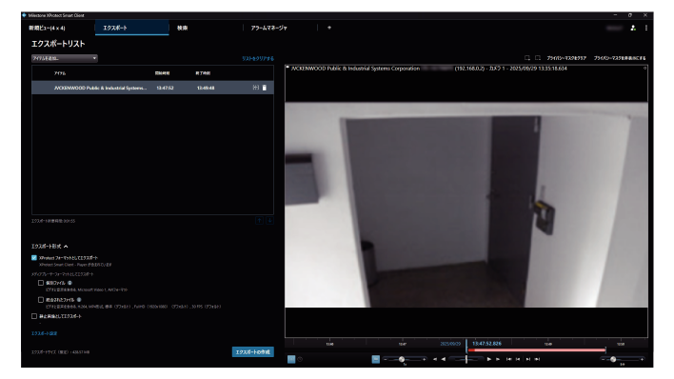
Task: Open the Alarm Manager tab
Action: (268, 28)
